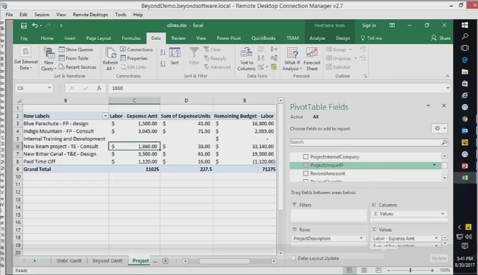Click the Subtotal command

click(338, 67)
